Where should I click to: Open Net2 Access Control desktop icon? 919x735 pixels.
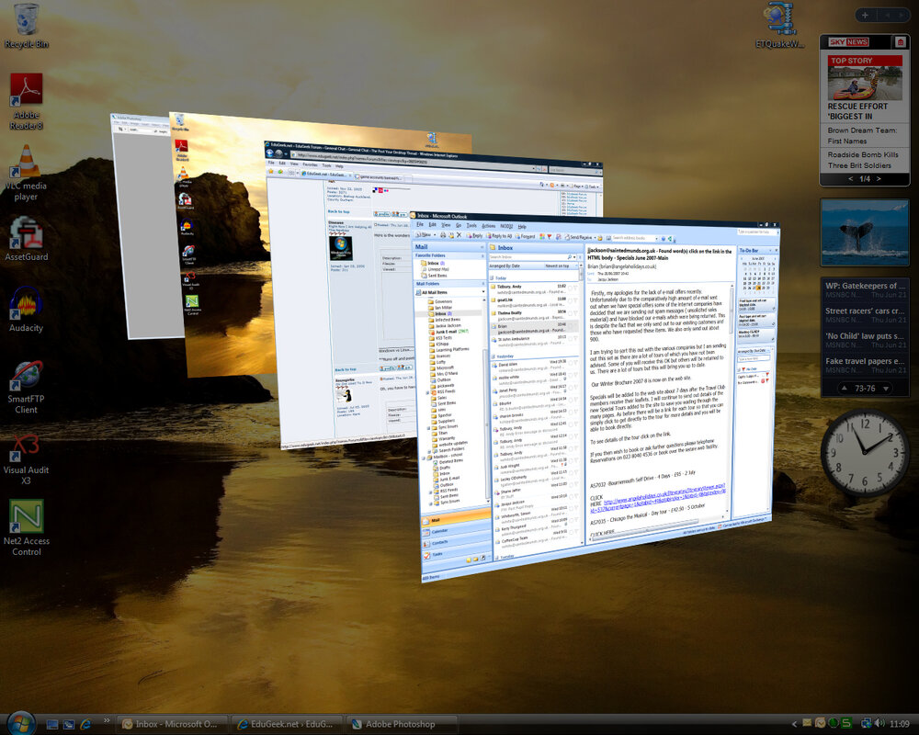[26, 527]
